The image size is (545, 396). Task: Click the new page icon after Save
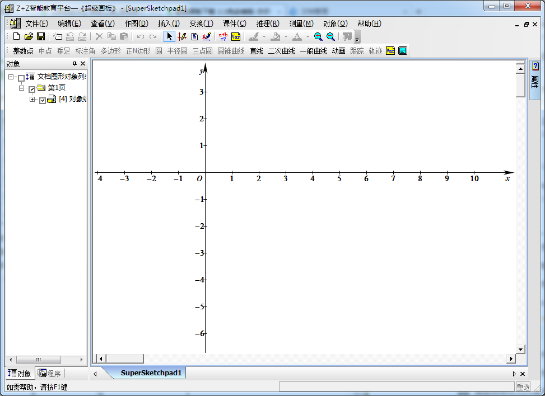pyautogui.click(x=58, y=36)
